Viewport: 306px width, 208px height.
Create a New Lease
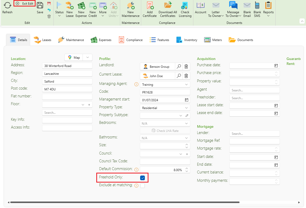pos(70,9)
